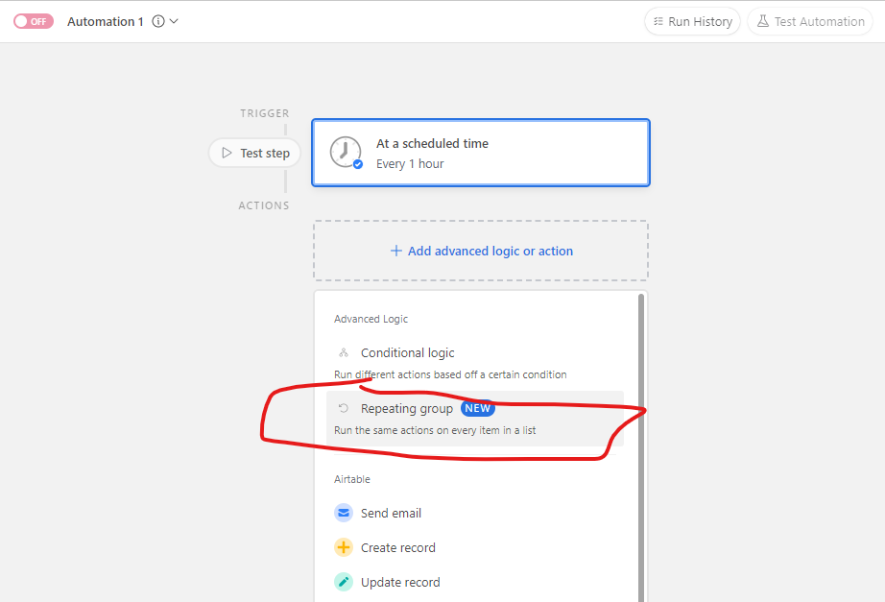This screenshot has height=602, width=885.
Task: Select the At a scheduled time trigger
Action: click(x=481, y=153)
